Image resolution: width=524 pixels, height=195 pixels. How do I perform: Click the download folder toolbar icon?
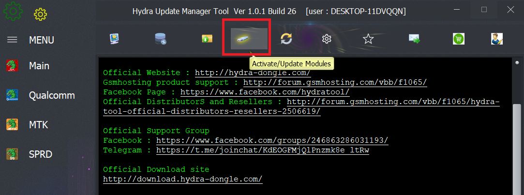tap(207, 39)
